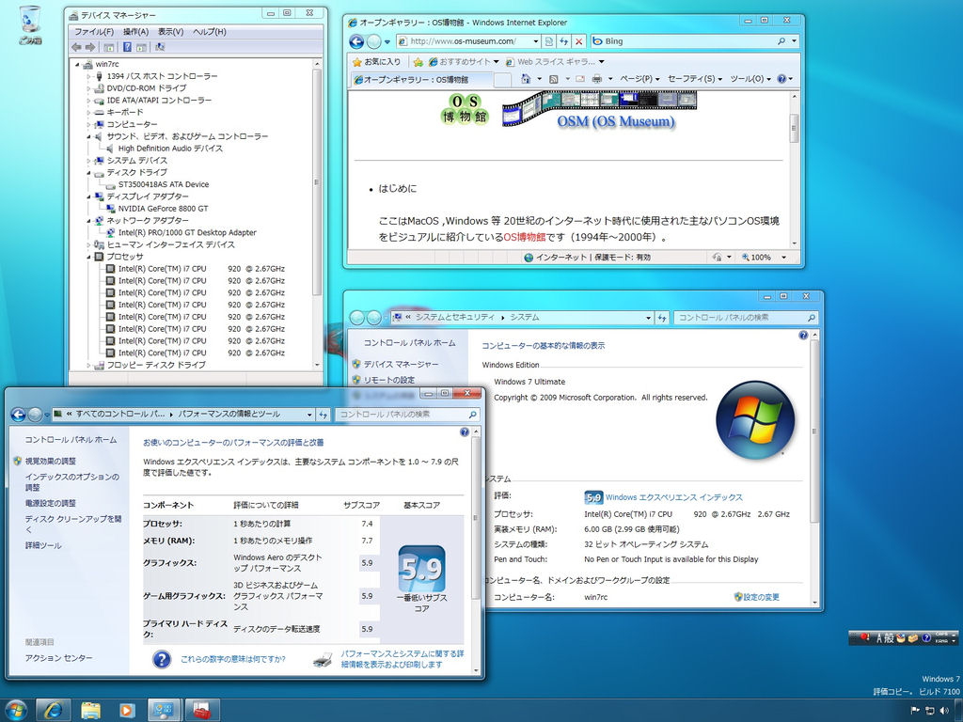Open IE ツール(O) menu
963x722 pixels.
750,79
